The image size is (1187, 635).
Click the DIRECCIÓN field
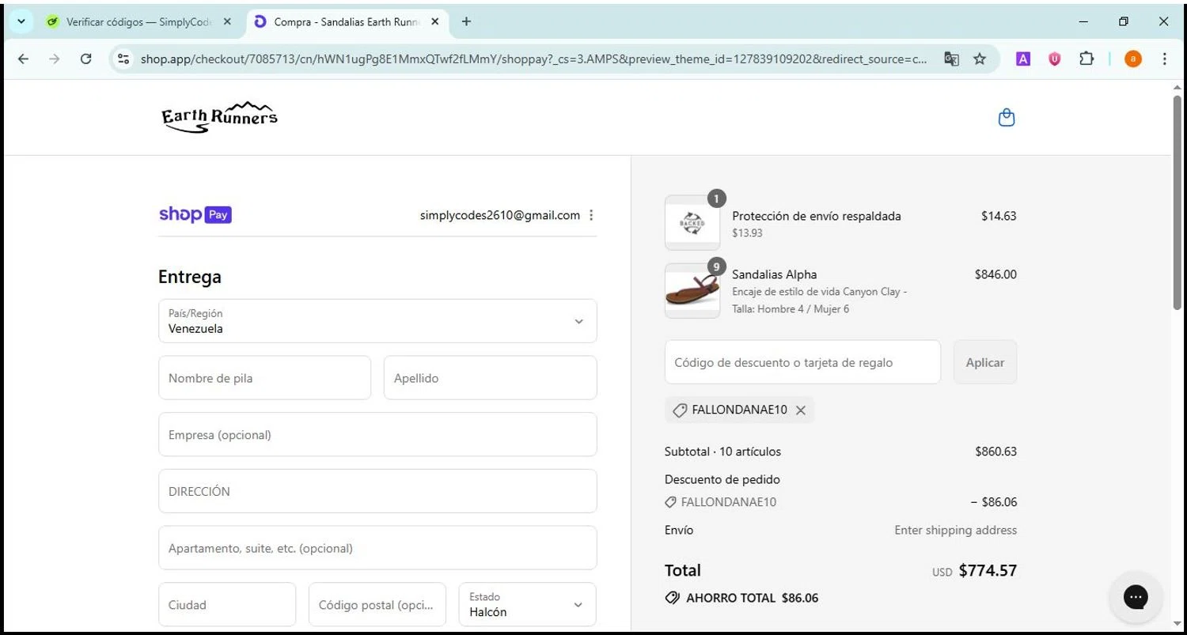pyautogui.click(x=377, y=491)
